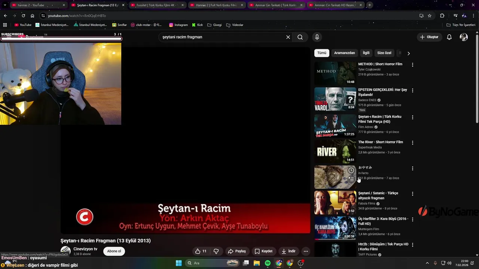Open Cinevizyon tv channel name link
The width and height of the screenshot is (479, 269).
(85, 249)
